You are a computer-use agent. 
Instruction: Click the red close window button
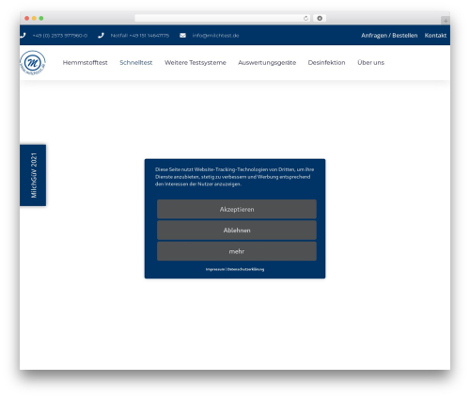[x=27, y=18]
